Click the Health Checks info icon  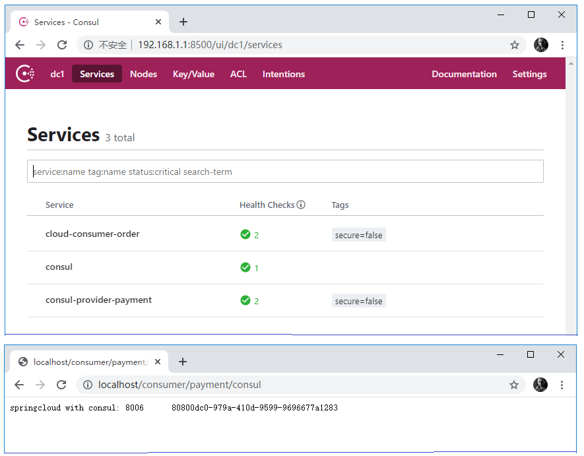pos(301,205)
